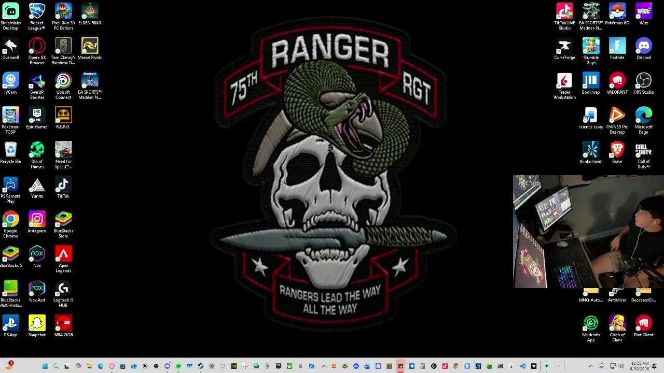Select the NBA 2K26 desktop icon
Screen dimensions: 664x373
point(63,327)
